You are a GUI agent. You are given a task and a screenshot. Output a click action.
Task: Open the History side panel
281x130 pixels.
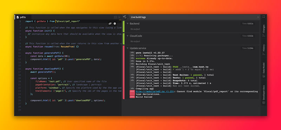point(264,50)
